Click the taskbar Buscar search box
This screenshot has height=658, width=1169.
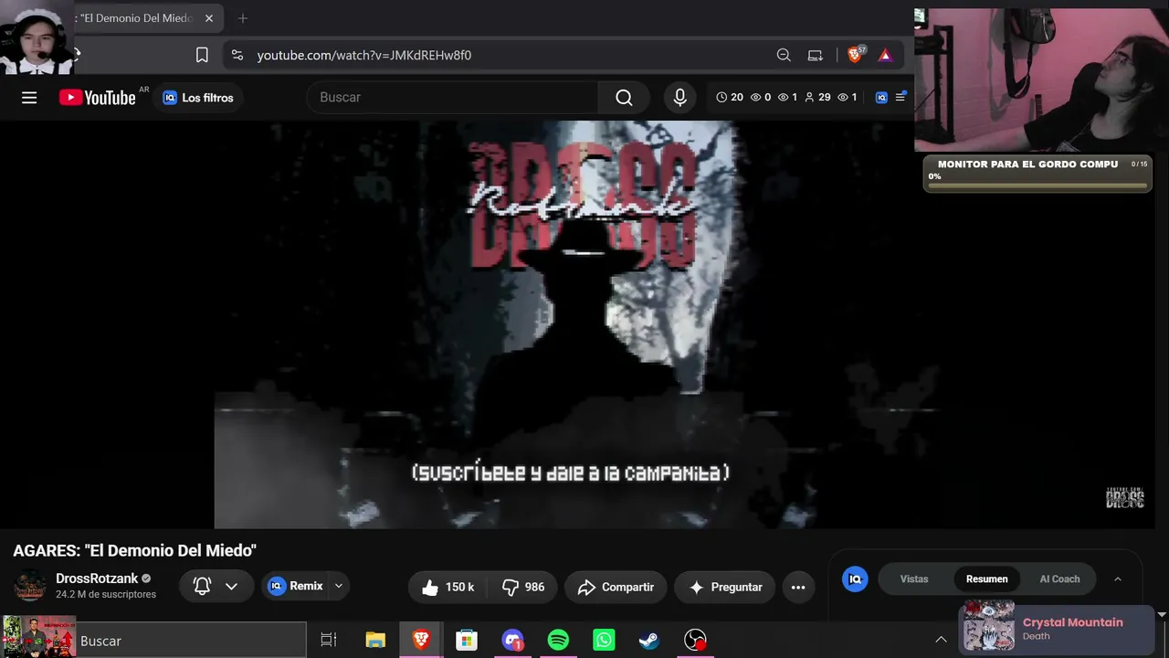pos(192,641)
